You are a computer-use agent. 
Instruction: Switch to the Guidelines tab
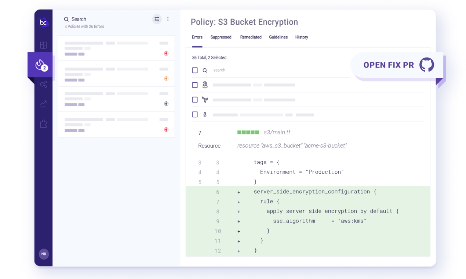click(x=278, y=37)
